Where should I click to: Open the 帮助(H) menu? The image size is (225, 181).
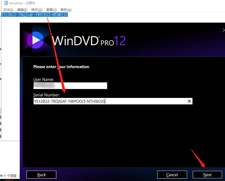pyautogui.click(x=66, y=9)
